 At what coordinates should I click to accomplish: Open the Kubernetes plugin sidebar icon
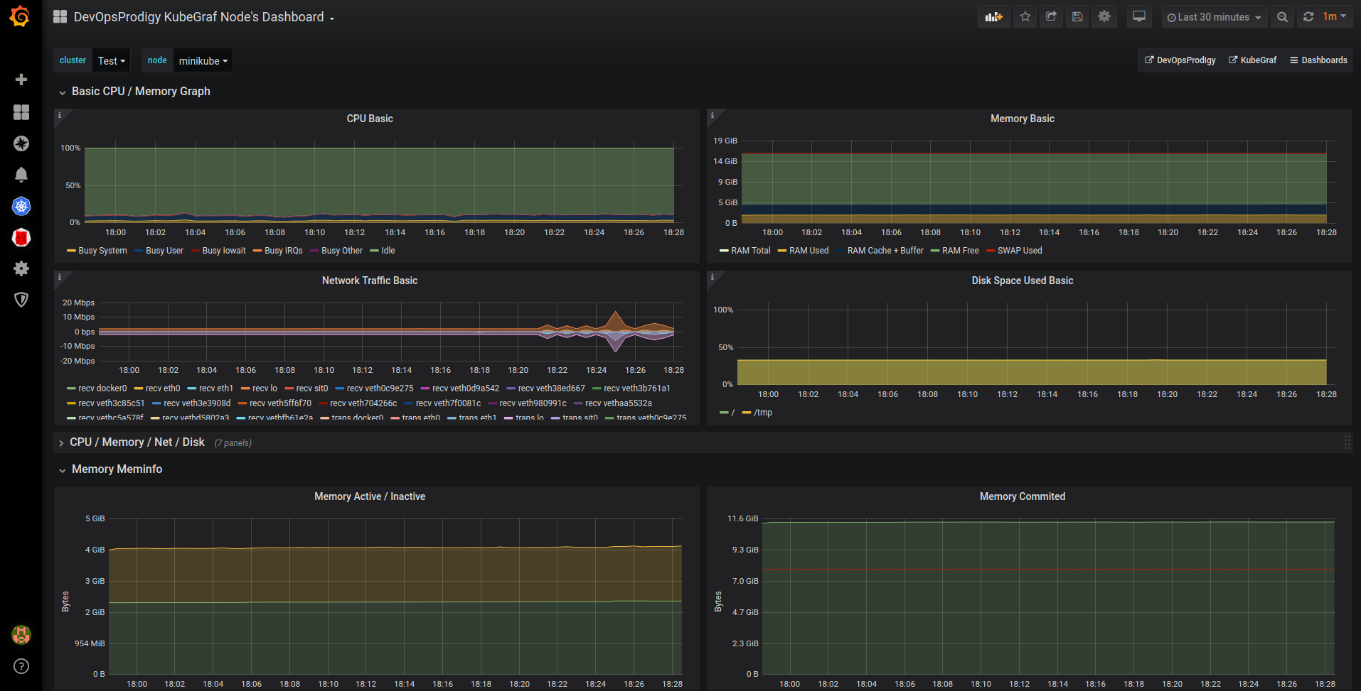(x=21, y=207)
